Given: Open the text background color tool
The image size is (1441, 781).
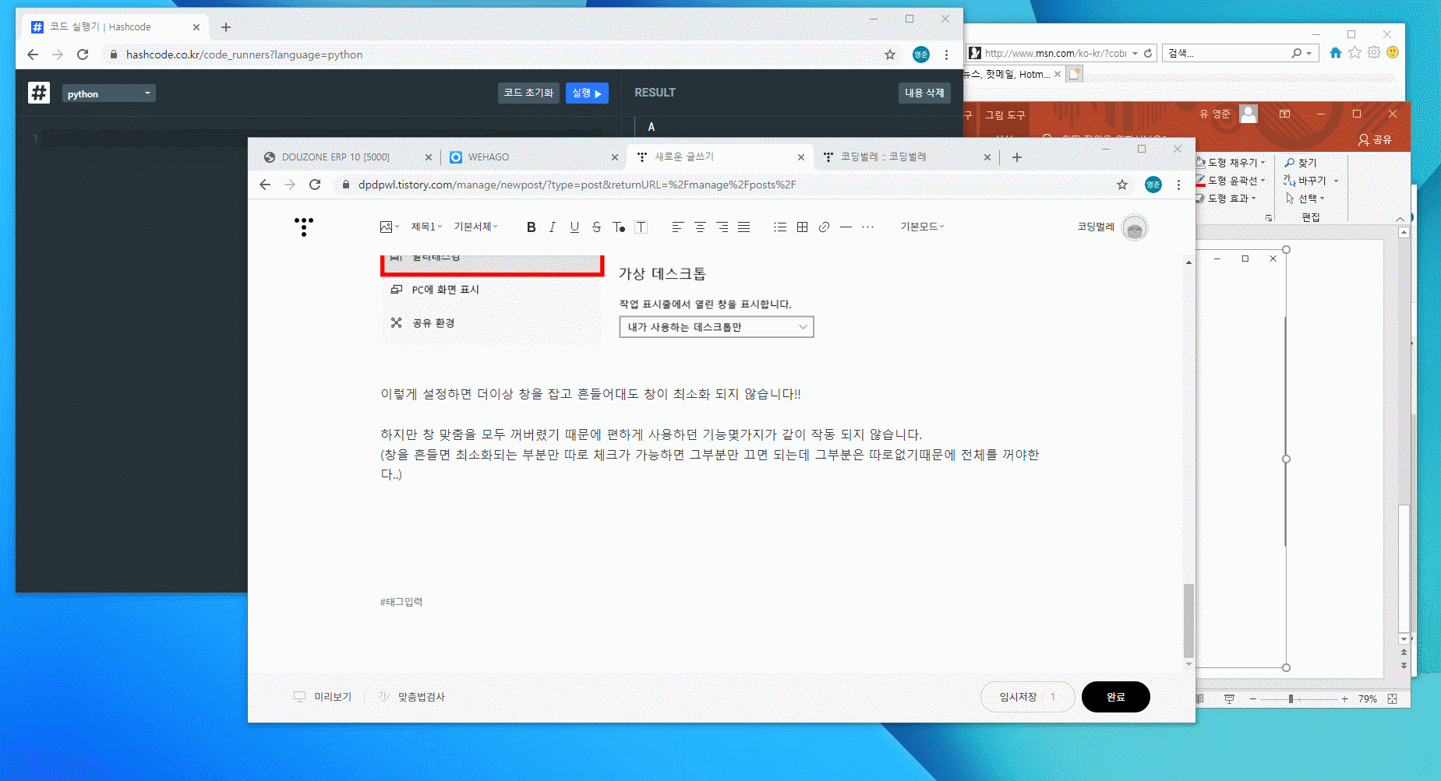Looking at the screenshot, I should 641,227.
